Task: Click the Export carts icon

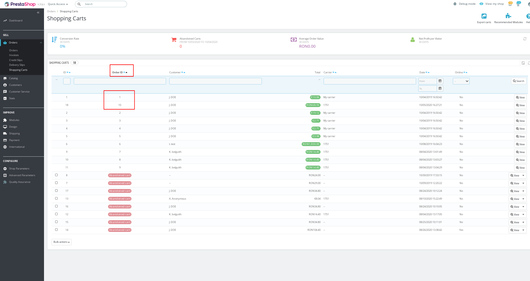Action: point(484,16)
